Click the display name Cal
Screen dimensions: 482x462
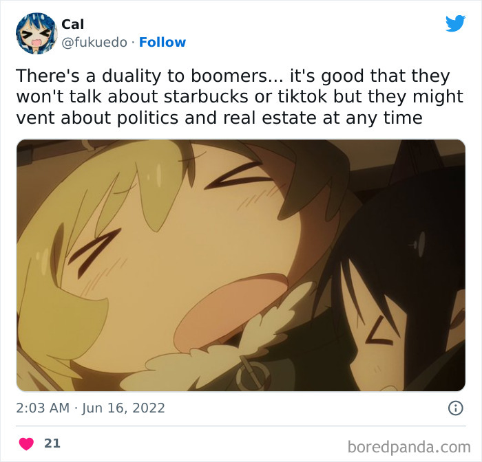[x=72, y=24]
